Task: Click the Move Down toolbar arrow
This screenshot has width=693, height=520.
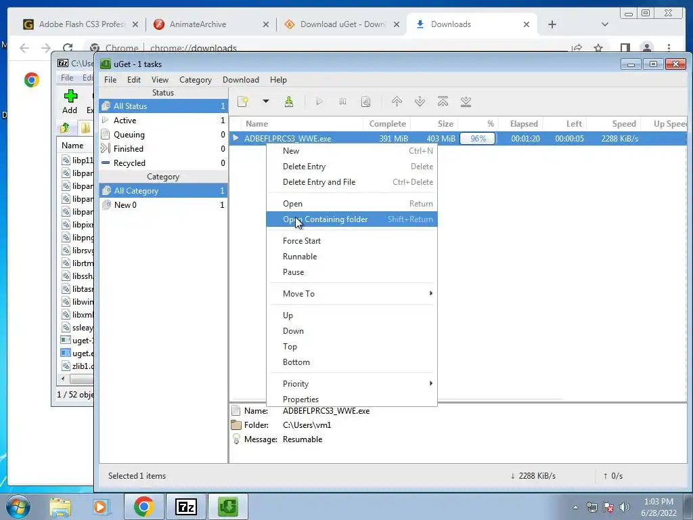Action: pyautogui.click(x=420, y=102)
